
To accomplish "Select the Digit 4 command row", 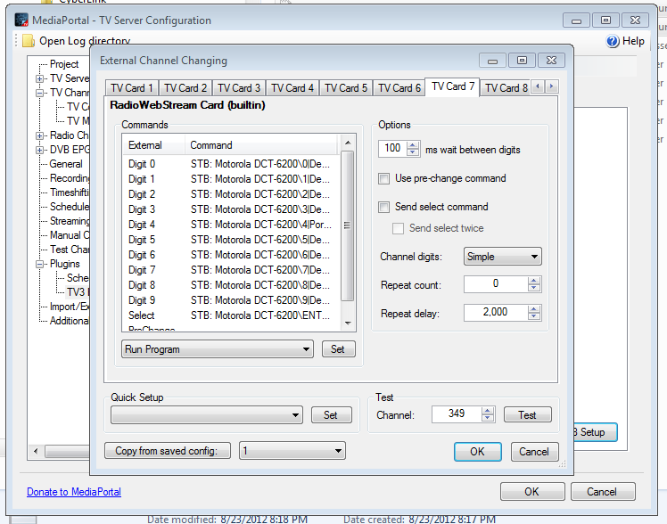I will pos(232,225).
